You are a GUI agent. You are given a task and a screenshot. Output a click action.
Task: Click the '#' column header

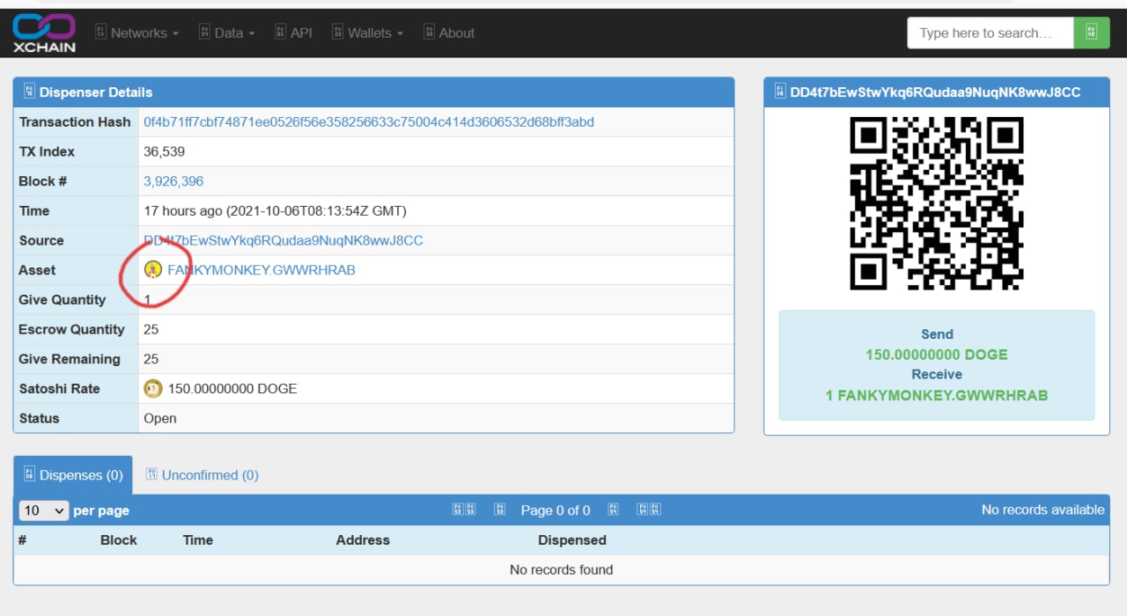tap(23, 540)
